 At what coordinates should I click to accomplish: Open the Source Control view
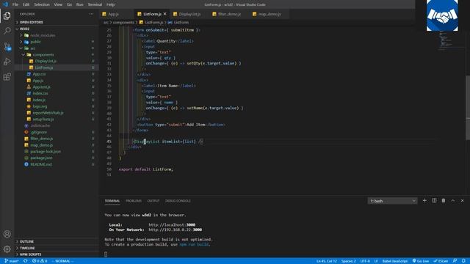7,46
